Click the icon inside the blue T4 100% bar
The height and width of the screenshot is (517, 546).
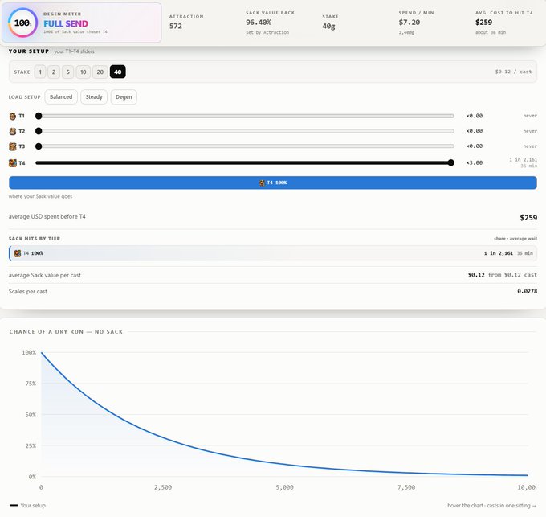[263, 183]
